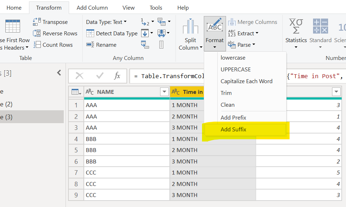
Task: Click the 1 MONTH cell in row 7
Action: 213,172
